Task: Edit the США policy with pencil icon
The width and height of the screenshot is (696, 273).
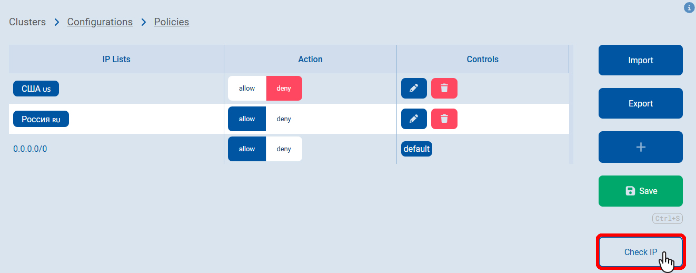Action: coord(414,89)
